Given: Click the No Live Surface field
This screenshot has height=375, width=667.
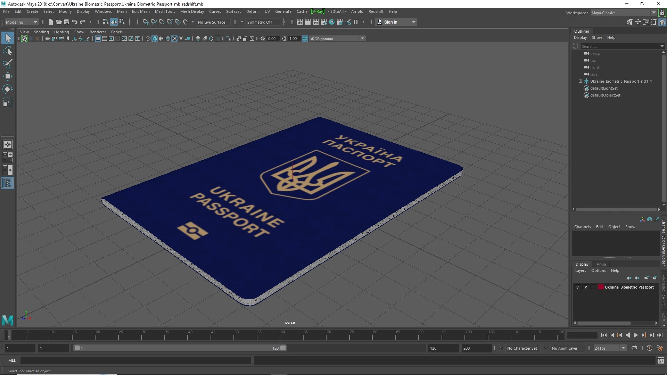Looking at the screenshot, I should (213, 22).
